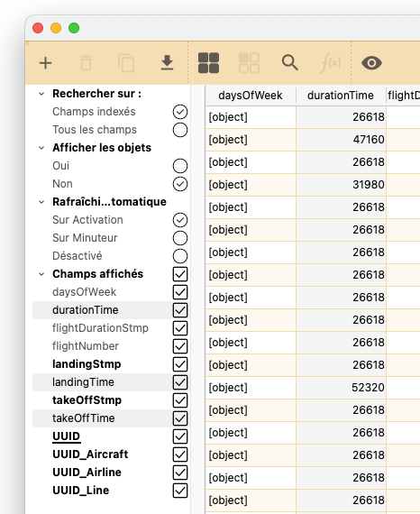Viewport: 420px width, 514px height.
Task: Click the f(x) formula icon
Action: coord(330,63)
